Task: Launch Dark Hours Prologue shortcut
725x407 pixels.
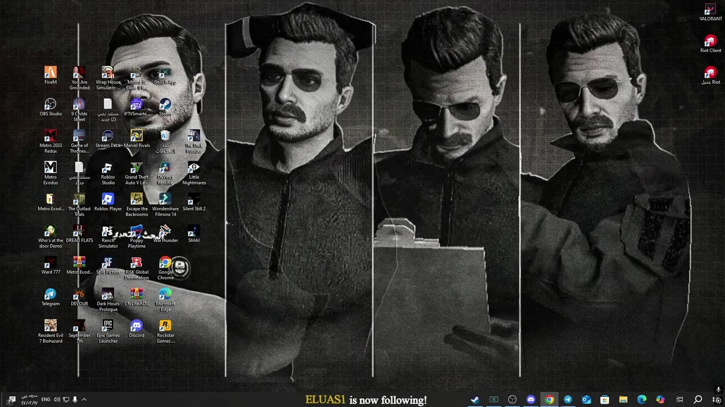Action: [108, 300]
